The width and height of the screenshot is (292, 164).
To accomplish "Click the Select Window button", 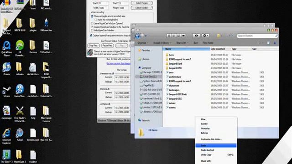I will point(142,8).
